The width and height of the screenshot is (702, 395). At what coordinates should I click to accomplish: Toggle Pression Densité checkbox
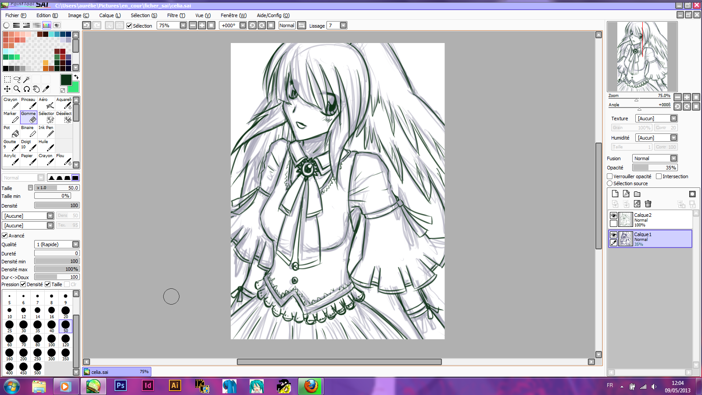pos(23,284)
